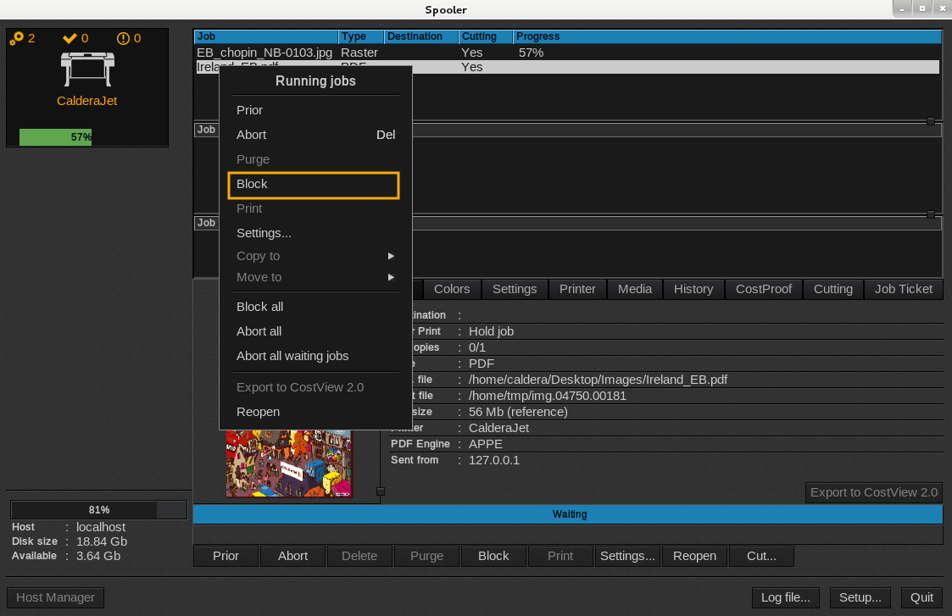Select Reopen in the context menu
This screenshot has height=616, width=952.
click(258, 412)
